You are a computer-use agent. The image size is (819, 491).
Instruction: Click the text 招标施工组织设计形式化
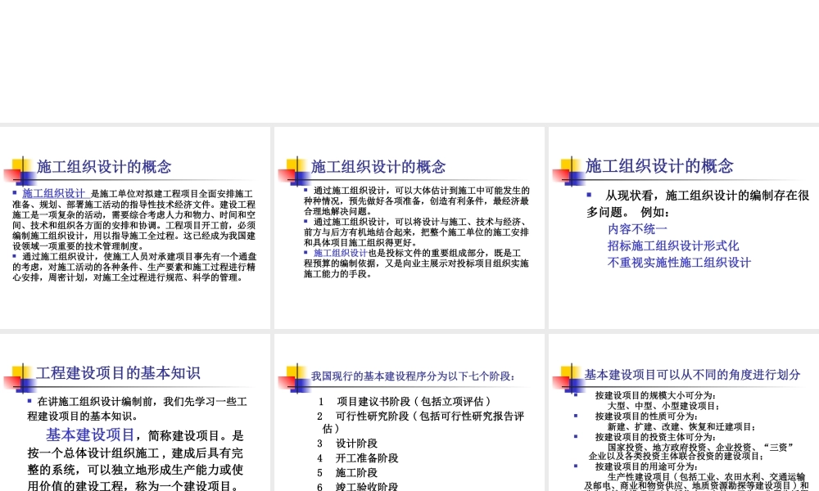[x=672, y=245]
